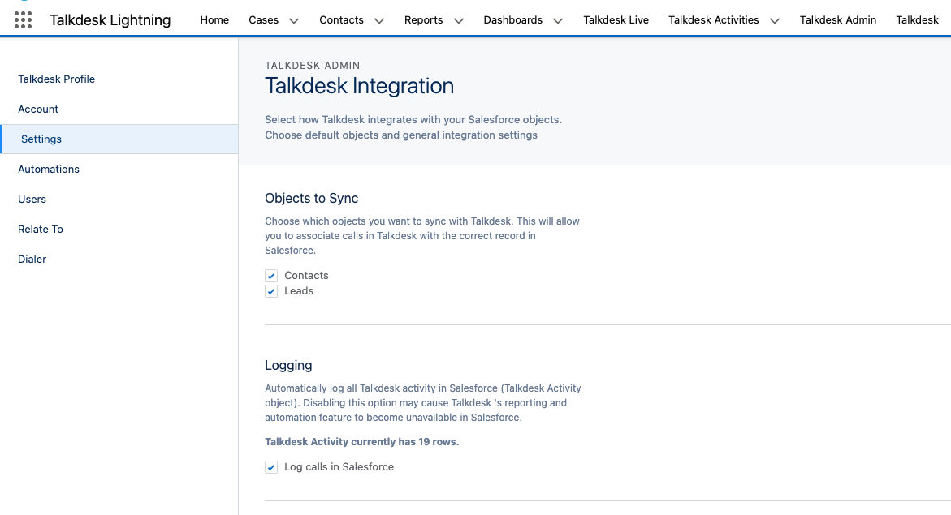Expand the Talkdesk Activities dropdown chevron
Image resolution: width=951 pixels, height=515 pixels.
click(775, 20)
